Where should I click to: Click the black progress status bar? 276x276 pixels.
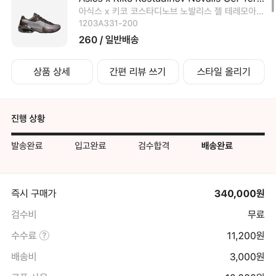click(138, 134)
